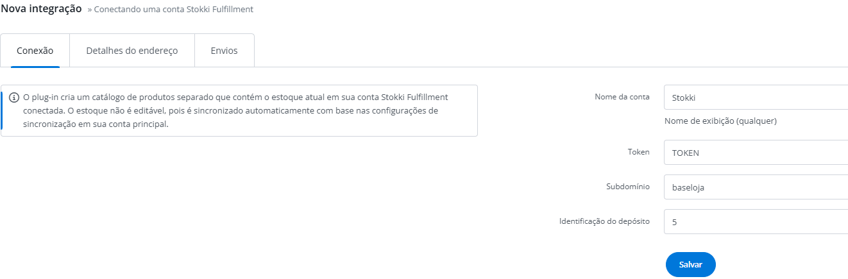This screenshot has height=279, width=848.
Task: Open the Detalhes do endereço tab
Action: 132,51
